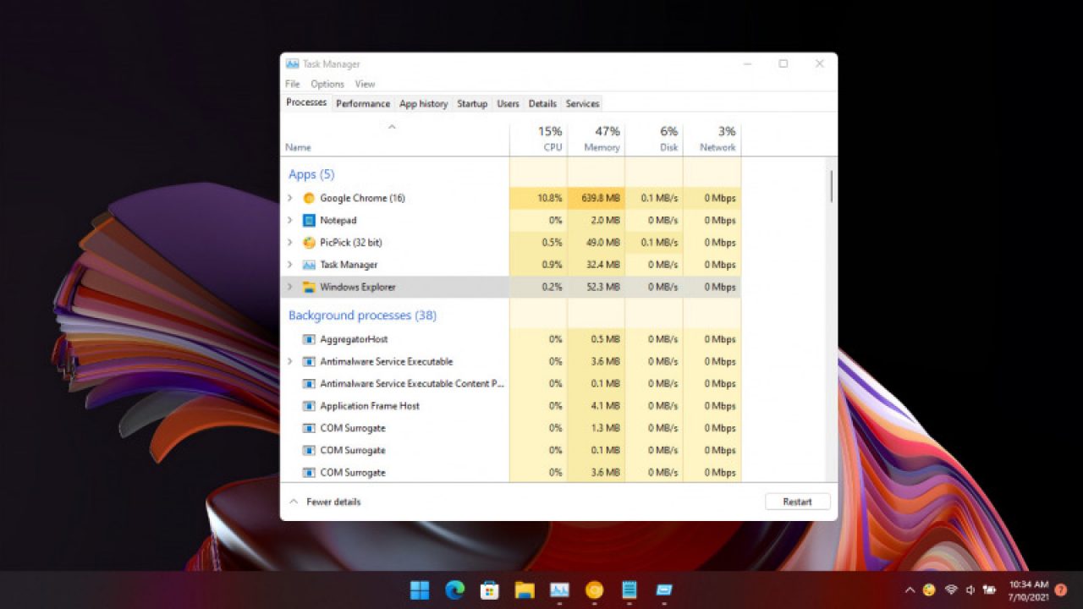Expand the Antimalware Service Executable entry
Image resolution: width=1083 pixels, height=609 pixels.
[x=289, y=361]
